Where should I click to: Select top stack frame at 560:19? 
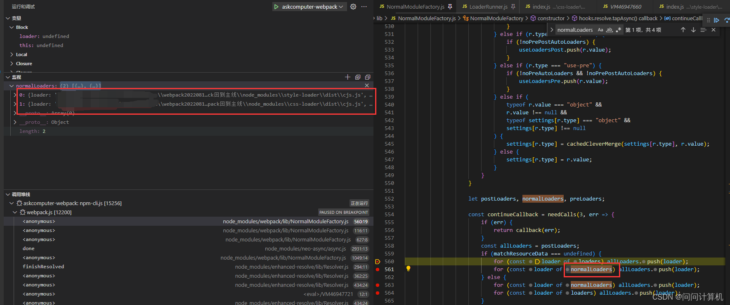click(189, 222)
